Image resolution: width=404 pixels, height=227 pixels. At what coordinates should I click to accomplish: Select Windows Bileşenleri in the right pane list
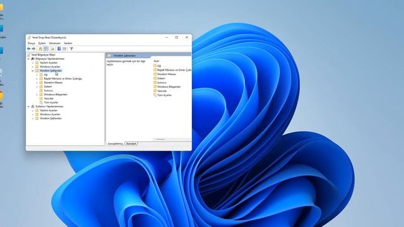pos(169,87)
